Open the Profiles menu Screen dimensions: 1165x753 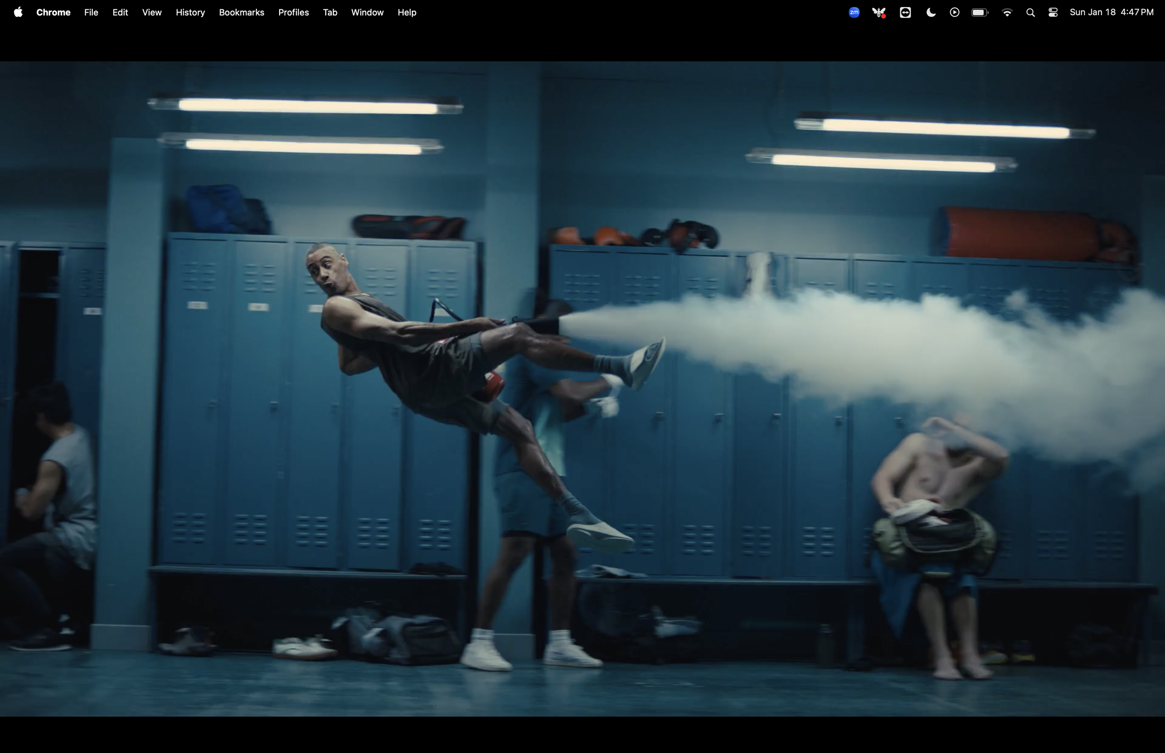pyautogui.click(x=293, y=12)
